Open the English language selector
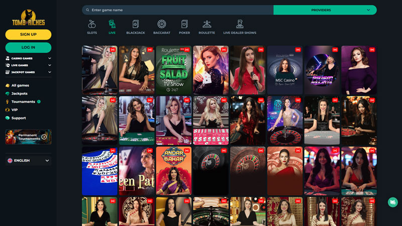Viewport: 402px width, 226px height. 28,161
